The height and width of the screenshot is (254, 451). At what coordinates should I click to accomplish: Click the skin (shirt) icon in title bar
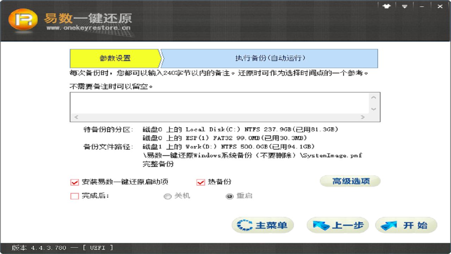(387, 6)
